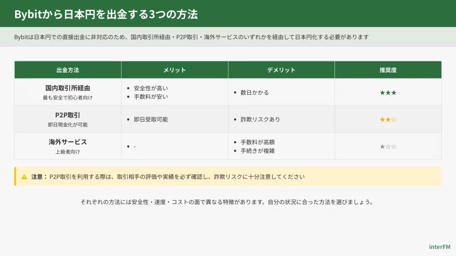Image resolution: width=456 pixels, height=256 pixels.
Task: Select the デメリット column header
Action: coord(281,70)
